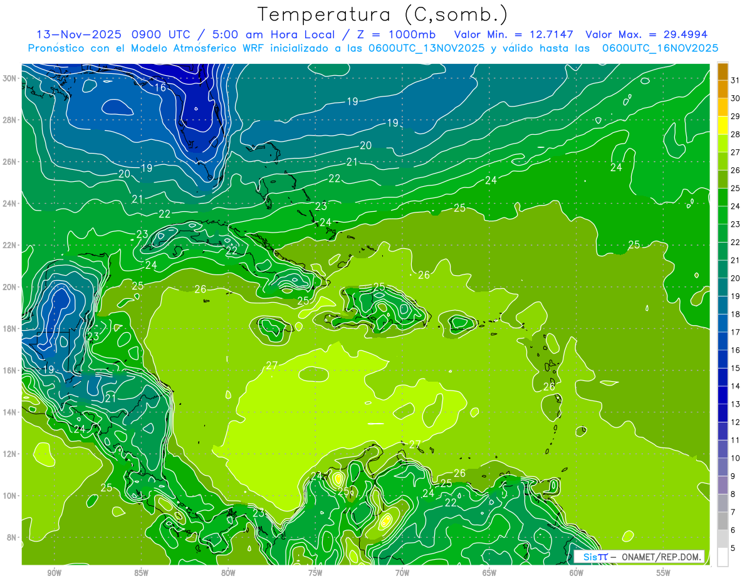This screenshot has width=752, height=581.
Task: Click the legend value 29
Action: [735, 117]
